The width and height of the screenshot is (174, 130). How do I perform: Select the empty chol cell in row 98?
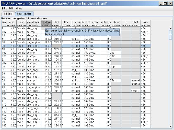coord(56,46)
